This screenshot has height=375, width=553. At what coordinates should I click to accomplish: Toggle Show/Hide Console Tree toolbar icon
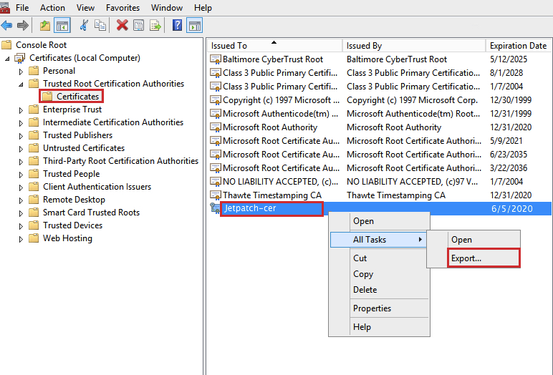62,25
